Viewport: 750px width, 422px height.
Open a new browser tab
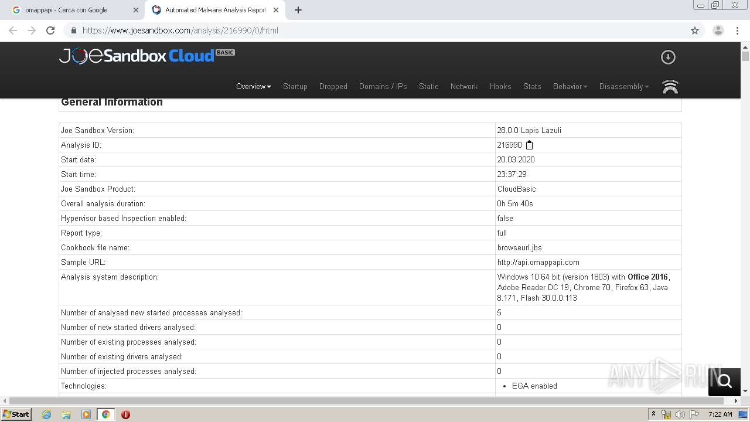click(298, 10)
